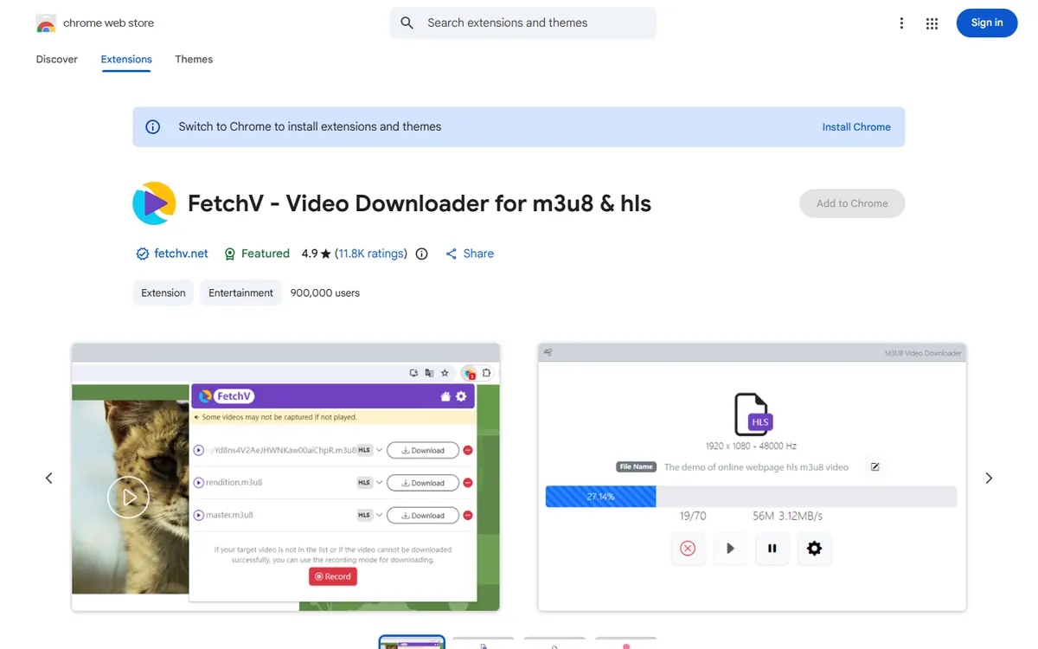Click the verified badge beside fetchv.net
The height and width of the screenshot is (649, 1038).
click(x=143, y=254)
